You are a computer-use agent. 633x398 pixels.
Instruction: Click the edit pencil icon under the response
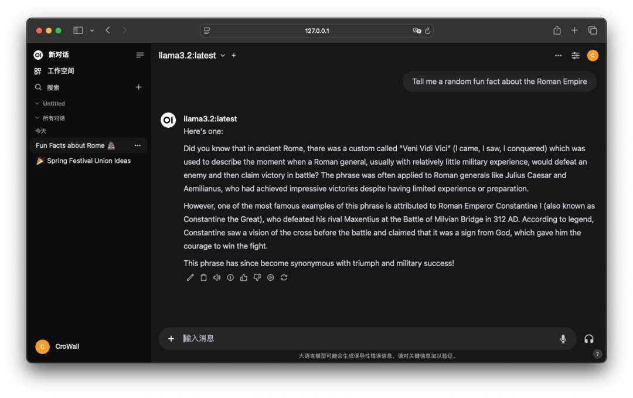click(190, 277)
